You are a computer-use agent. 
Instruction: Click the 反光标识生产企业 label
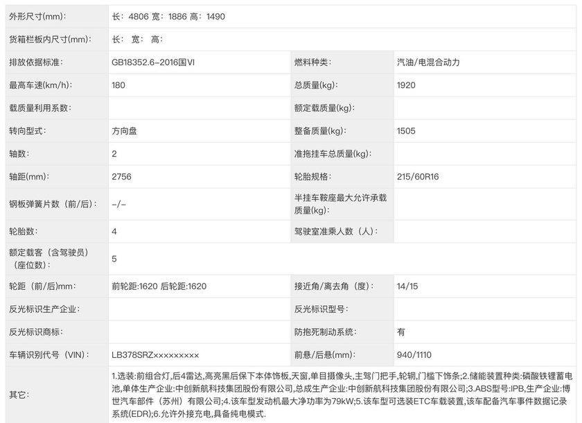click(44, 309)
